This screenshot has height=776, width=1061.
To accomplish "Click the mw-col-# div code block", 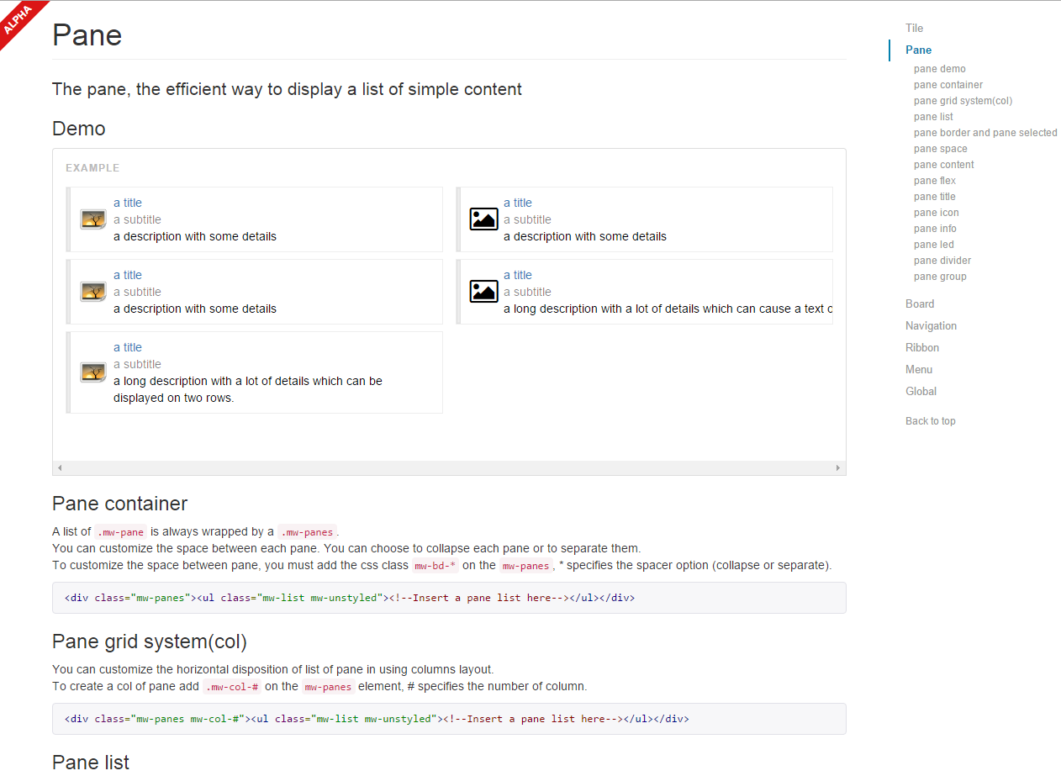I will pyautogui.click(x=449, y=719).
